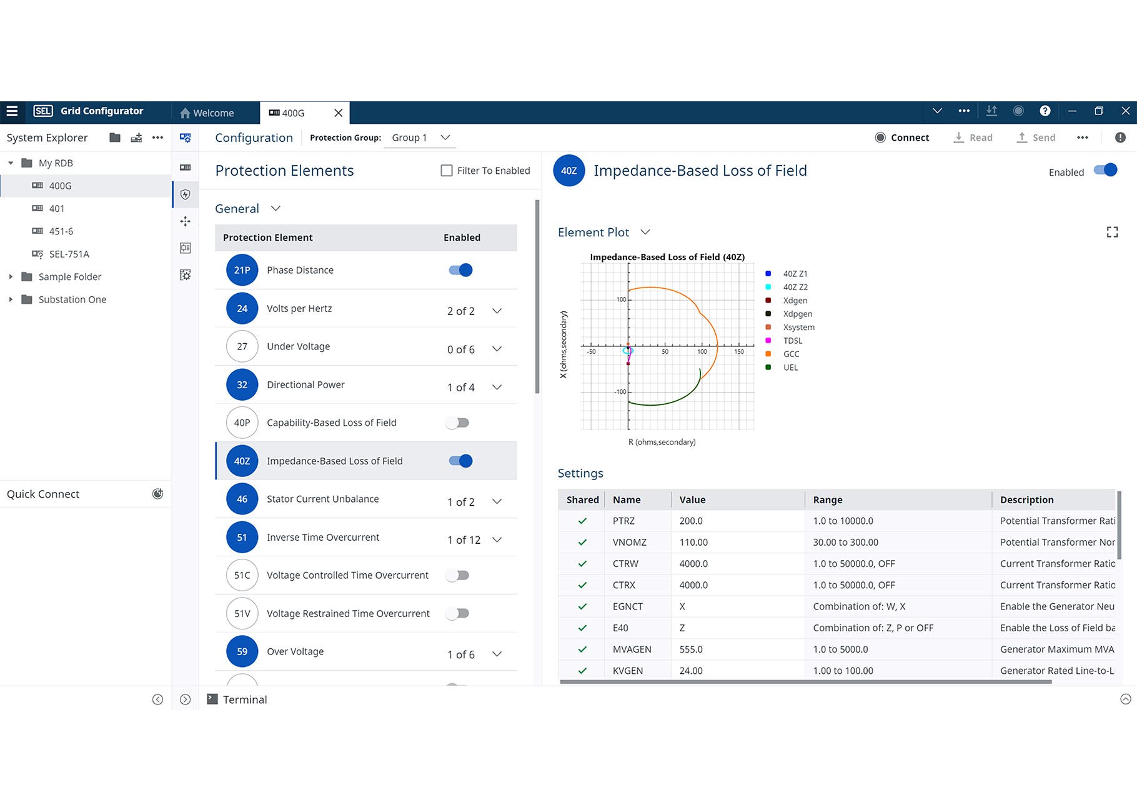Click the new folder icon in System Explorer
Viewport: 1137px width, 812px height.
(x=115, y=138)
